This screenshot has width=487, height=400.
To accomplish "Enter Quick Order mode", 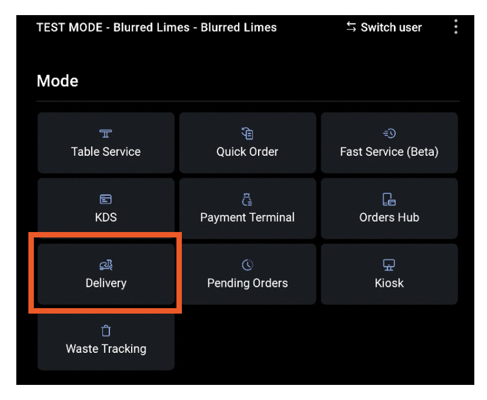I will (247, 143).
